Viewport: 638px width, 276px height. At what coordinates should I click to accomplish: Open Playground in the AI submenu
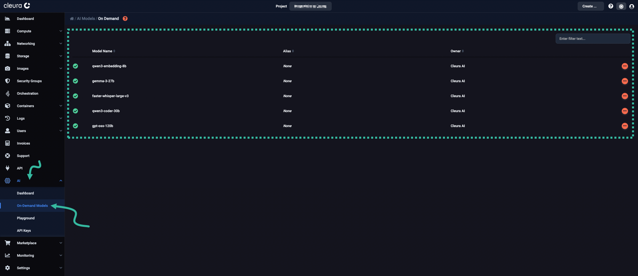click(26, 218)
